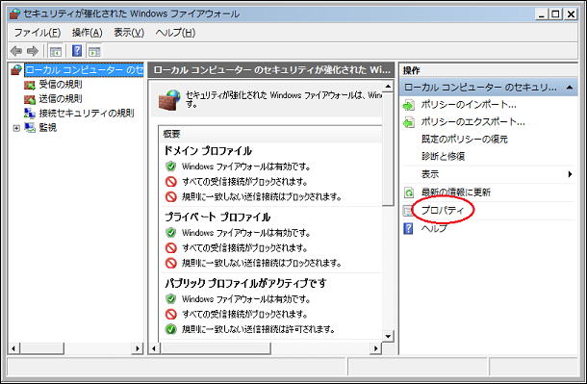The image size is (587, 384).
Task: Click 最新の情報に更新 action
Action: point(455,192)
